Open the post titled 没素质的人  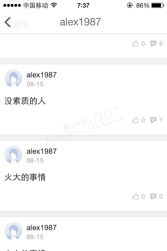coord(25,101)
